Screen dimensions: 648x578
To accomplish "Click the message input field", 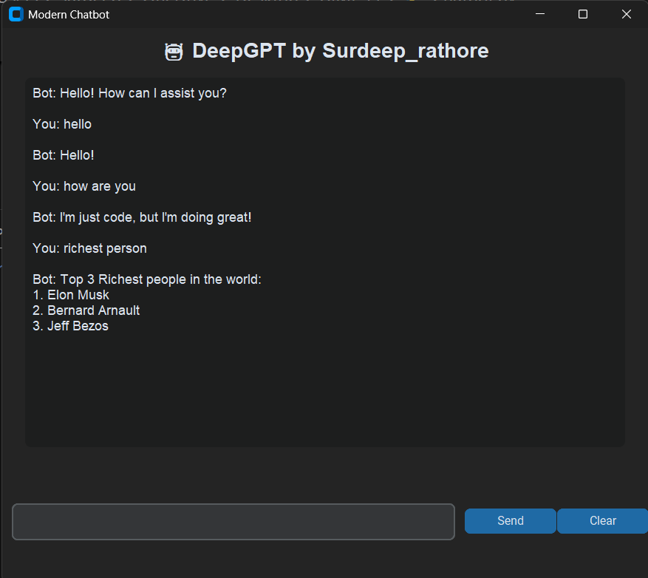I will (x=233, y=521).
